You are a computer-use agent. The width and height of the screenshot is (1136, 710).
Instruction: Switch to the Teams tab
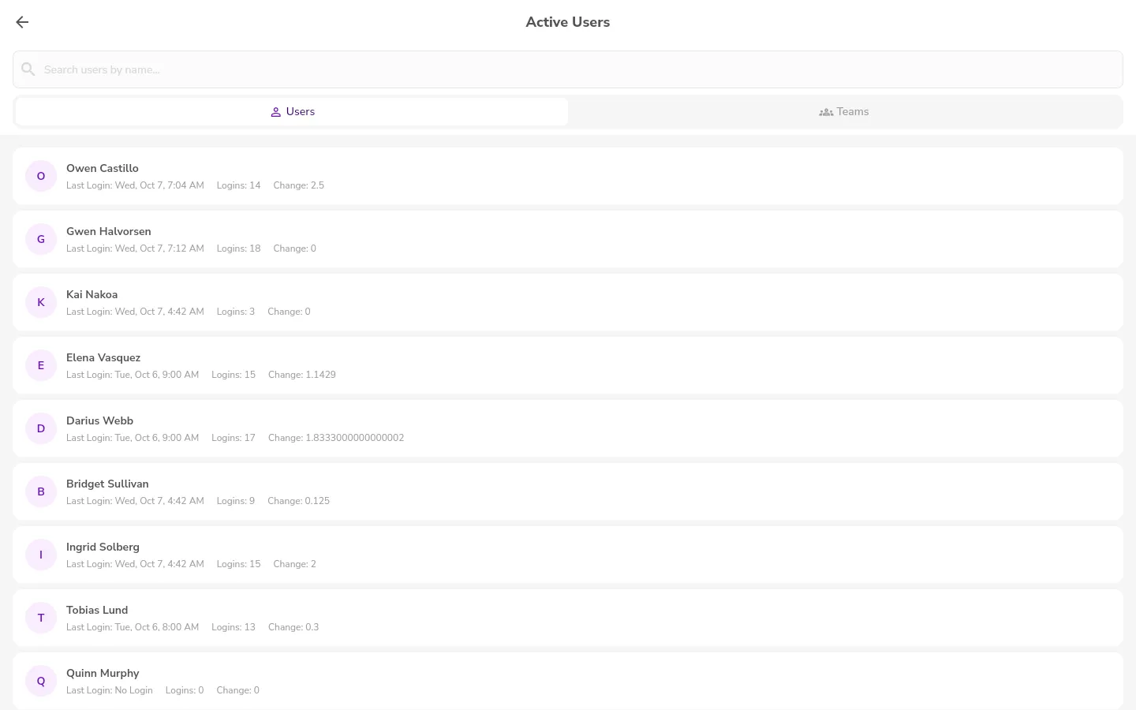(844, 112)
